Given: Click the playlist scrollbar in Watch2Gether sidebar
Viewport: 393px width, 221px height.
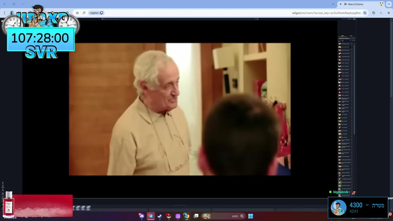Looking at the screenshot, I should (x=354, y=89).
